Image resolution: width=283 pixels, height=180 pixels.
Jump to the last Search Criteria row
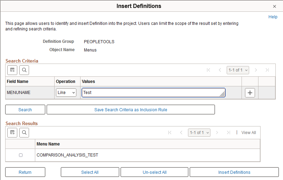coord(267,70)
